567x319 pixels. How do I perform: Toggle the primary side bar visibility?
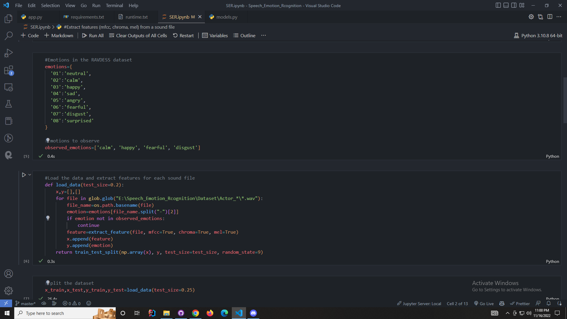[498, 5]
